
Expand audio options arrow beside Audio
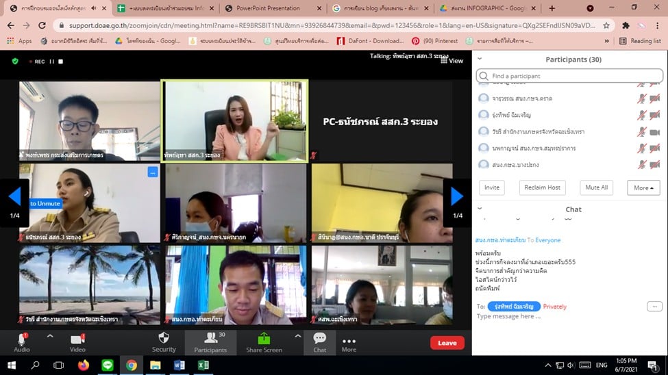(49, 336)
